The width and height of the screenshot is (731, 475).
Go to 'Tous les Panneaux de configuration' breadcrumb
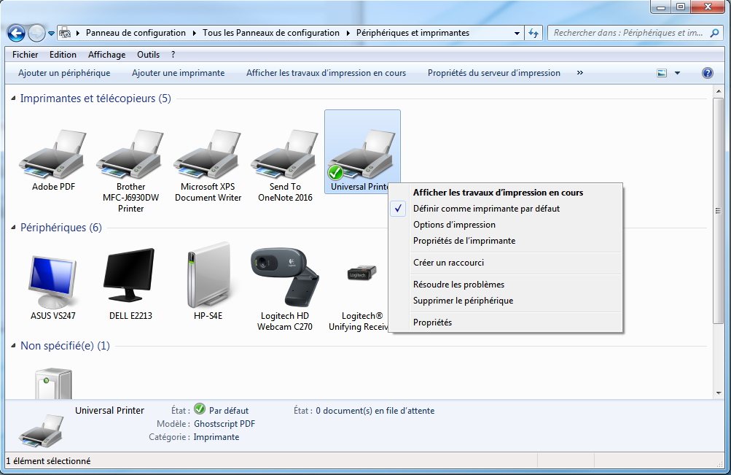[x=271, y=33]
